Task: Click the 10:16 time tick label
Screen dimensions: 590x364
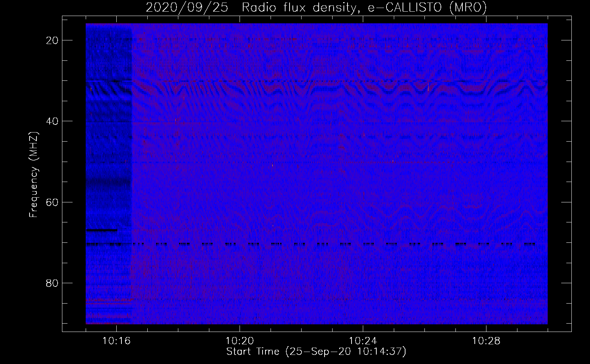Action: click(x=116, y=341)
